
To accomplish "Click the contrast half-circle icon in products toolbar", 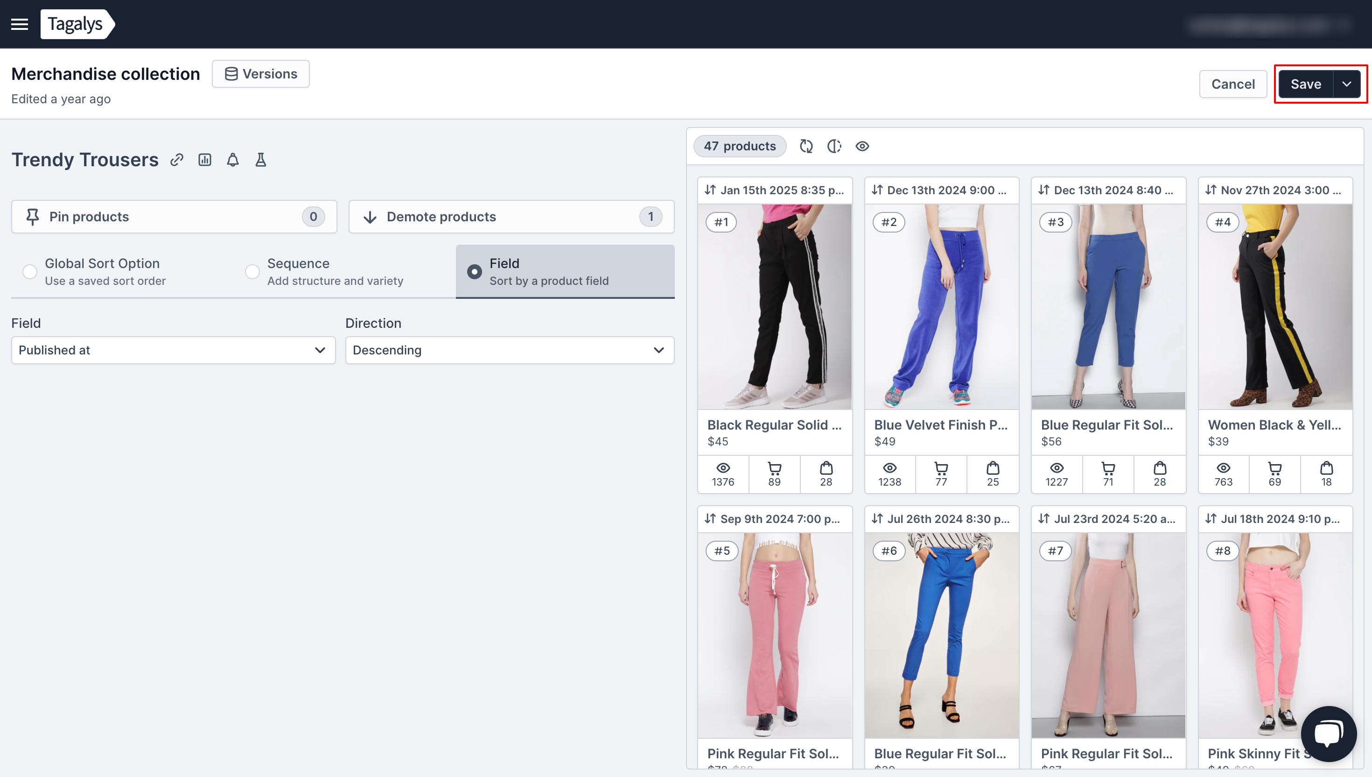I will [x=834, y=146].
